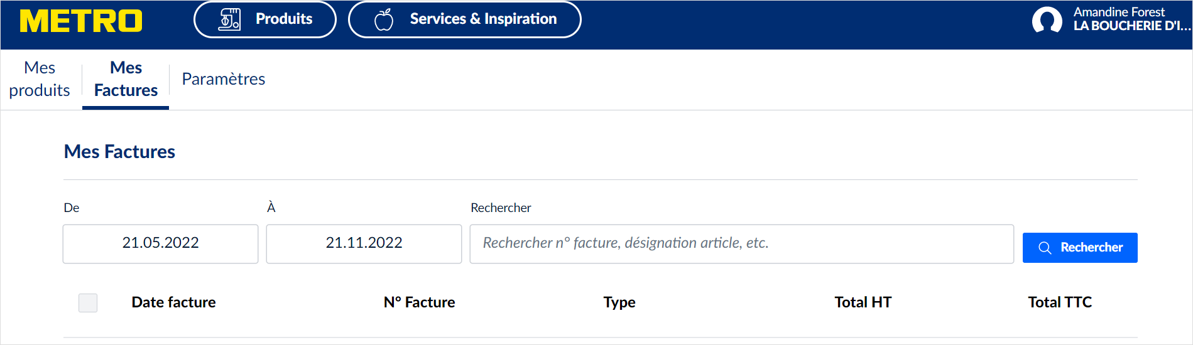This screenshot has width=1193, height=345.
Task: Click the mixer icon in Produits button
Action: point(229,19)
